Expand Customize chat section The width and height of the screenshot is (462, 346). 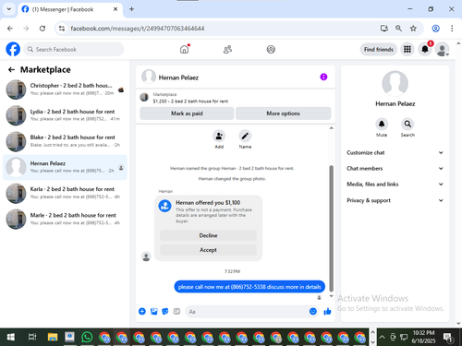395,152
